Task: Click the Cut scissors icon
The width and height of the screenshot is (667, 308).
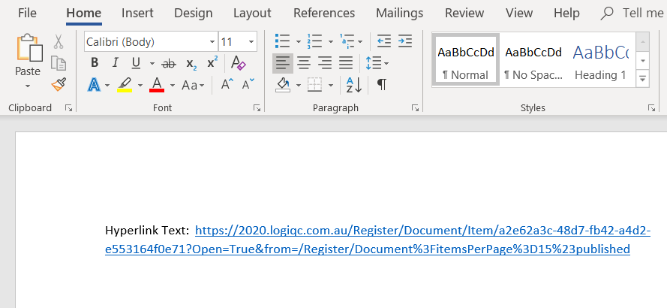Action: click(x=59, y=41)
